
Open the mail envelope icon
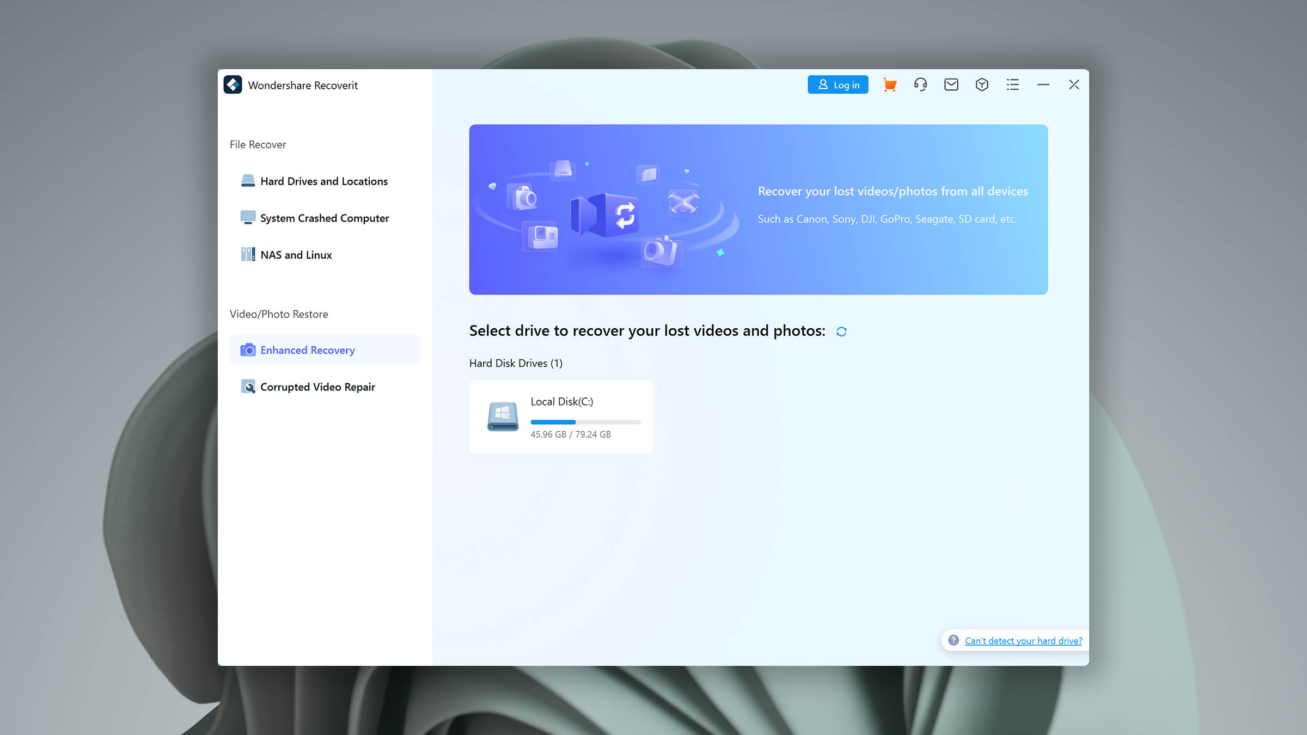tap(951, 84)
